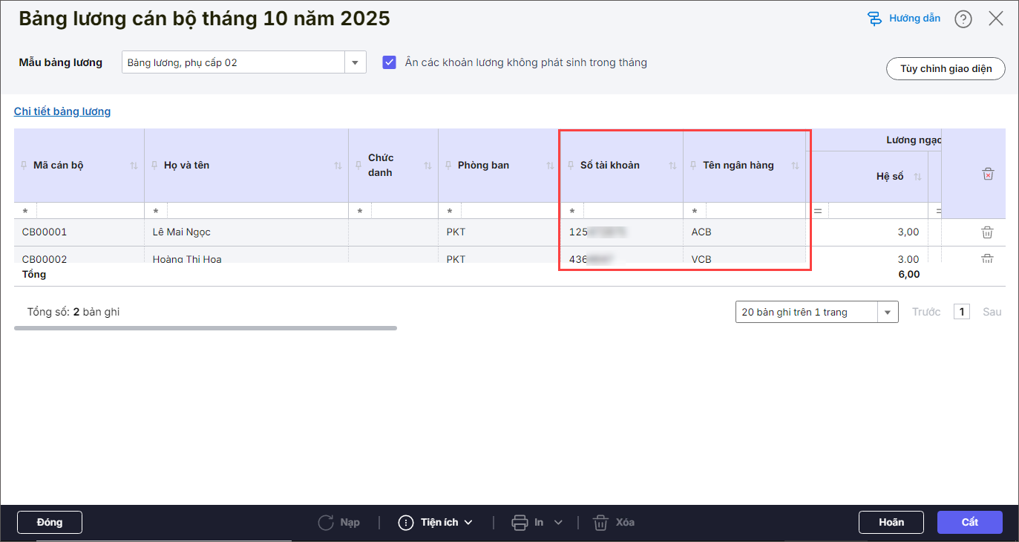Open Chi tiết bảng lương link

point(62,111)
